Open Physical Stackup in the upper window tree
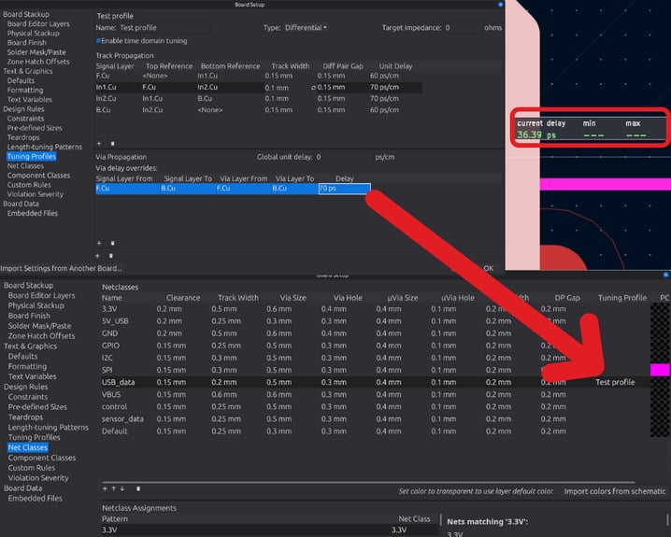The image size is (671, 537). pyautogui.click(x=33, y=33)
